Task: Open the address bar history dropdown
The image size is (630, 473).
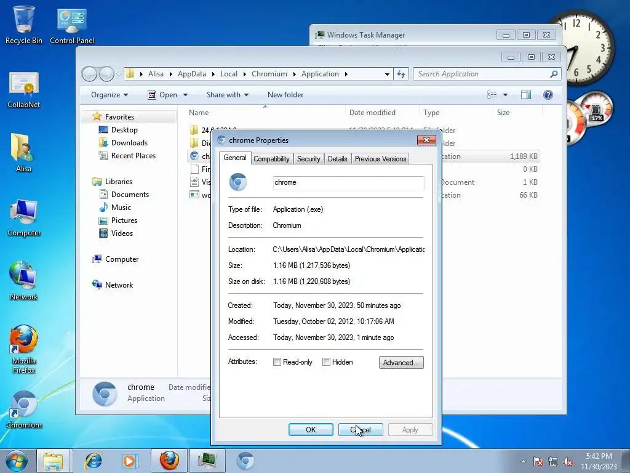Action: [387, 74]
